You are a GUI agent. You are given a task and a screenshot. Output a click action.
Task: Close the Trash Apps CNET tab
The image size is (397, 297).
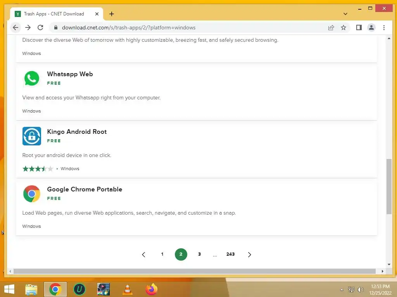97,14
